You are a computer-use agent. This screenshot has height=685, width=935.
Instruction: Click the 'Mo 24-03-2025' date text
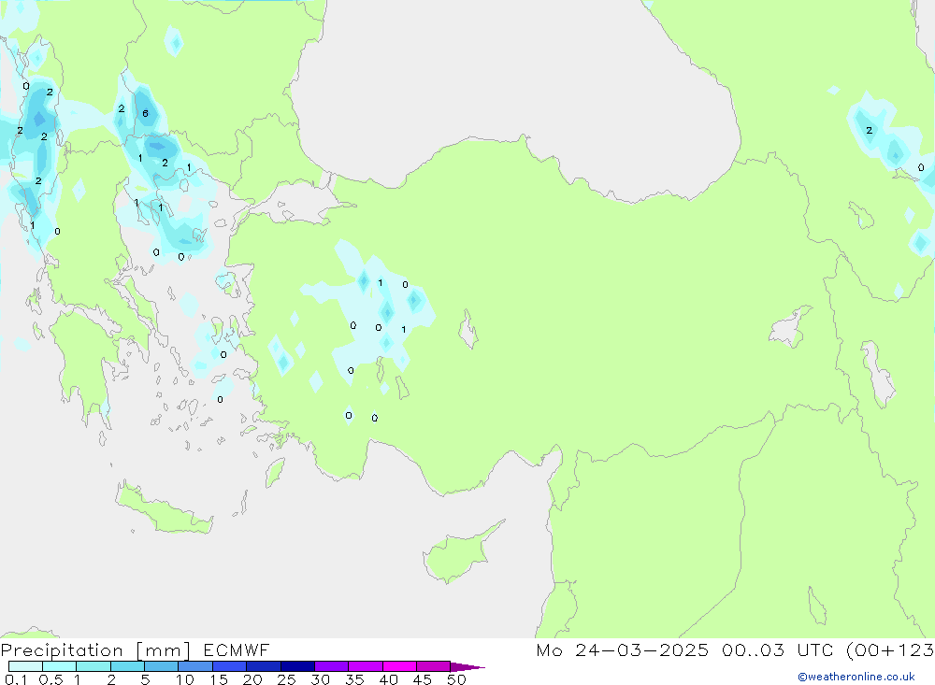click(623, 649)
